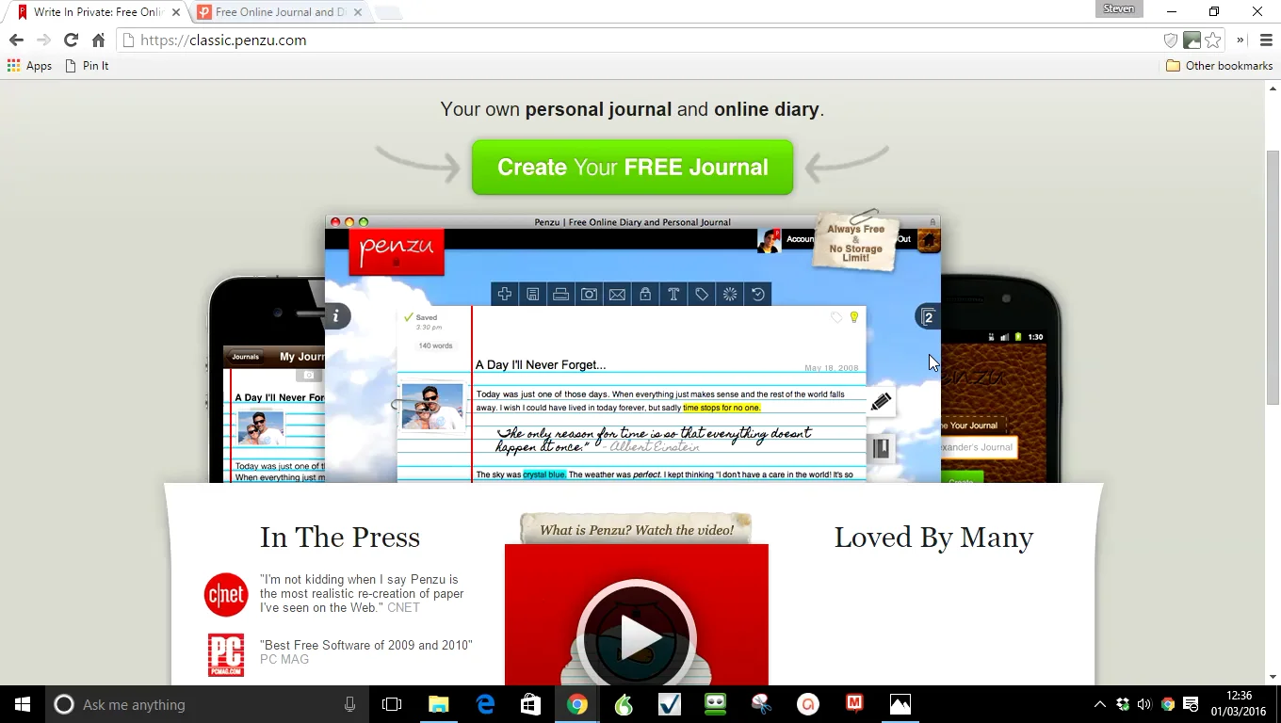Click the address bar URL field
This screenshot has height=723, width=1281.
[640, 40]
